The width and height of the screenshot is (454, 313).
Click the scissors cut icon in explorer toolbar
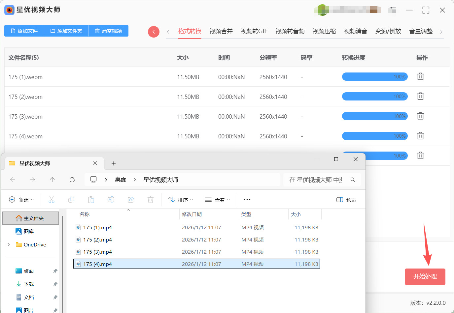click(52, 200)
